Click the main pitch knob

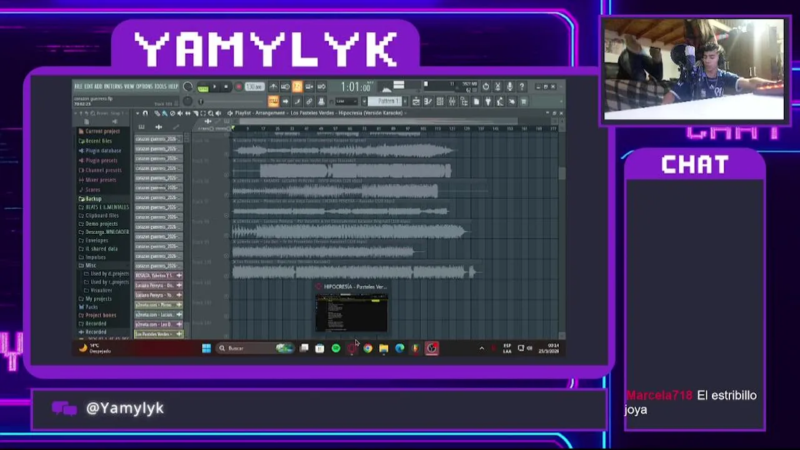pos(187,101)
